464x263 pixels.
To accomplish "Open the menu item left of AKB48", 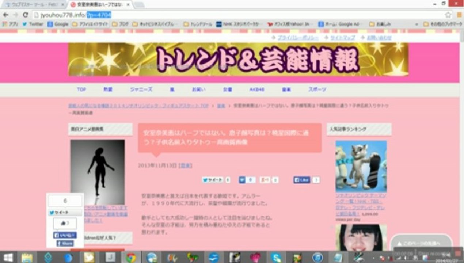I will pos(228,89).
